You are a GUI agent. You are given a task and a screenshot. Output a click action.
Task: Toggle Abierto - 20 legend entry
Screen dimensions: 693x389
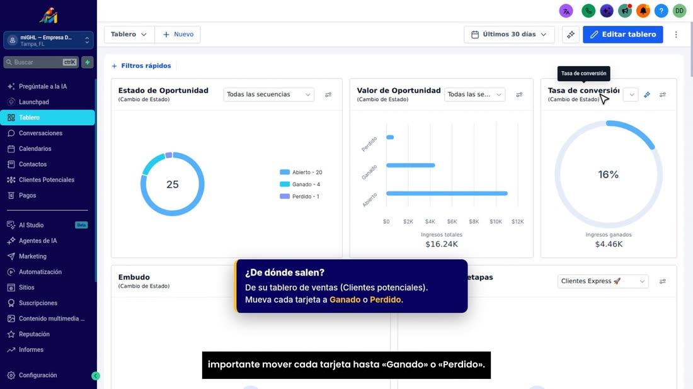tap(301, 172)
